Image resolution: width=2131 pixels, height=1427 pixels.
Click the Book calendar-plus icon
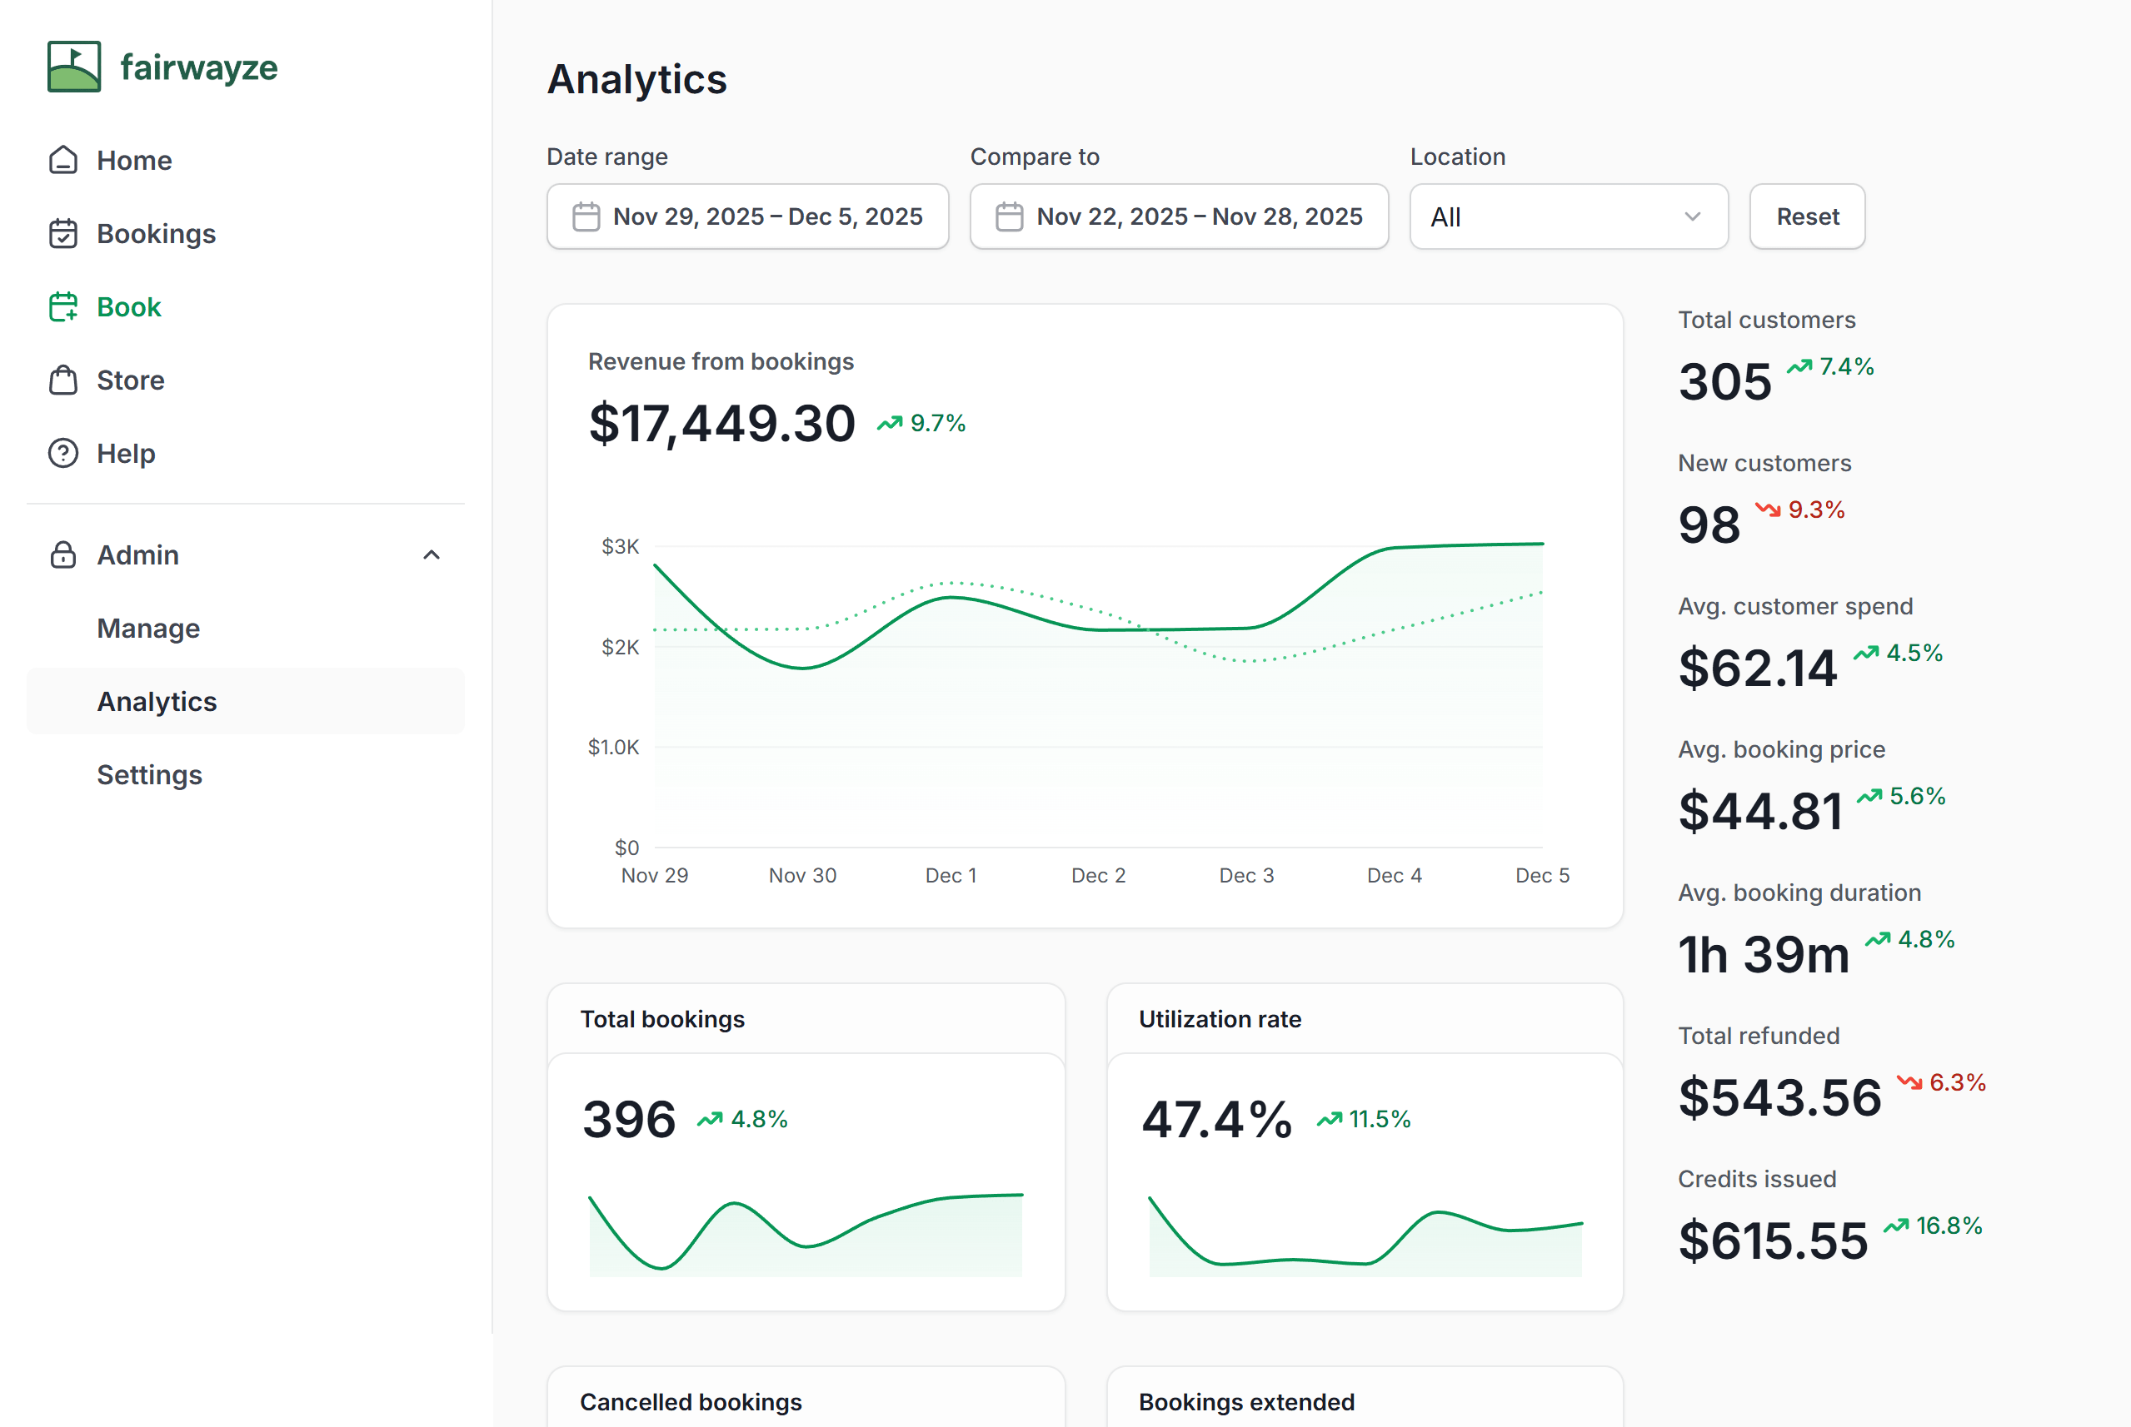coord(62,306)
